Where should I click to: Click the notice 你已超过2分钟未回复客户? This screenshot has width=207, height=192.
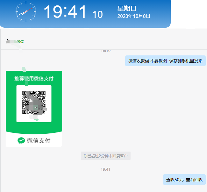click(106, 156)
